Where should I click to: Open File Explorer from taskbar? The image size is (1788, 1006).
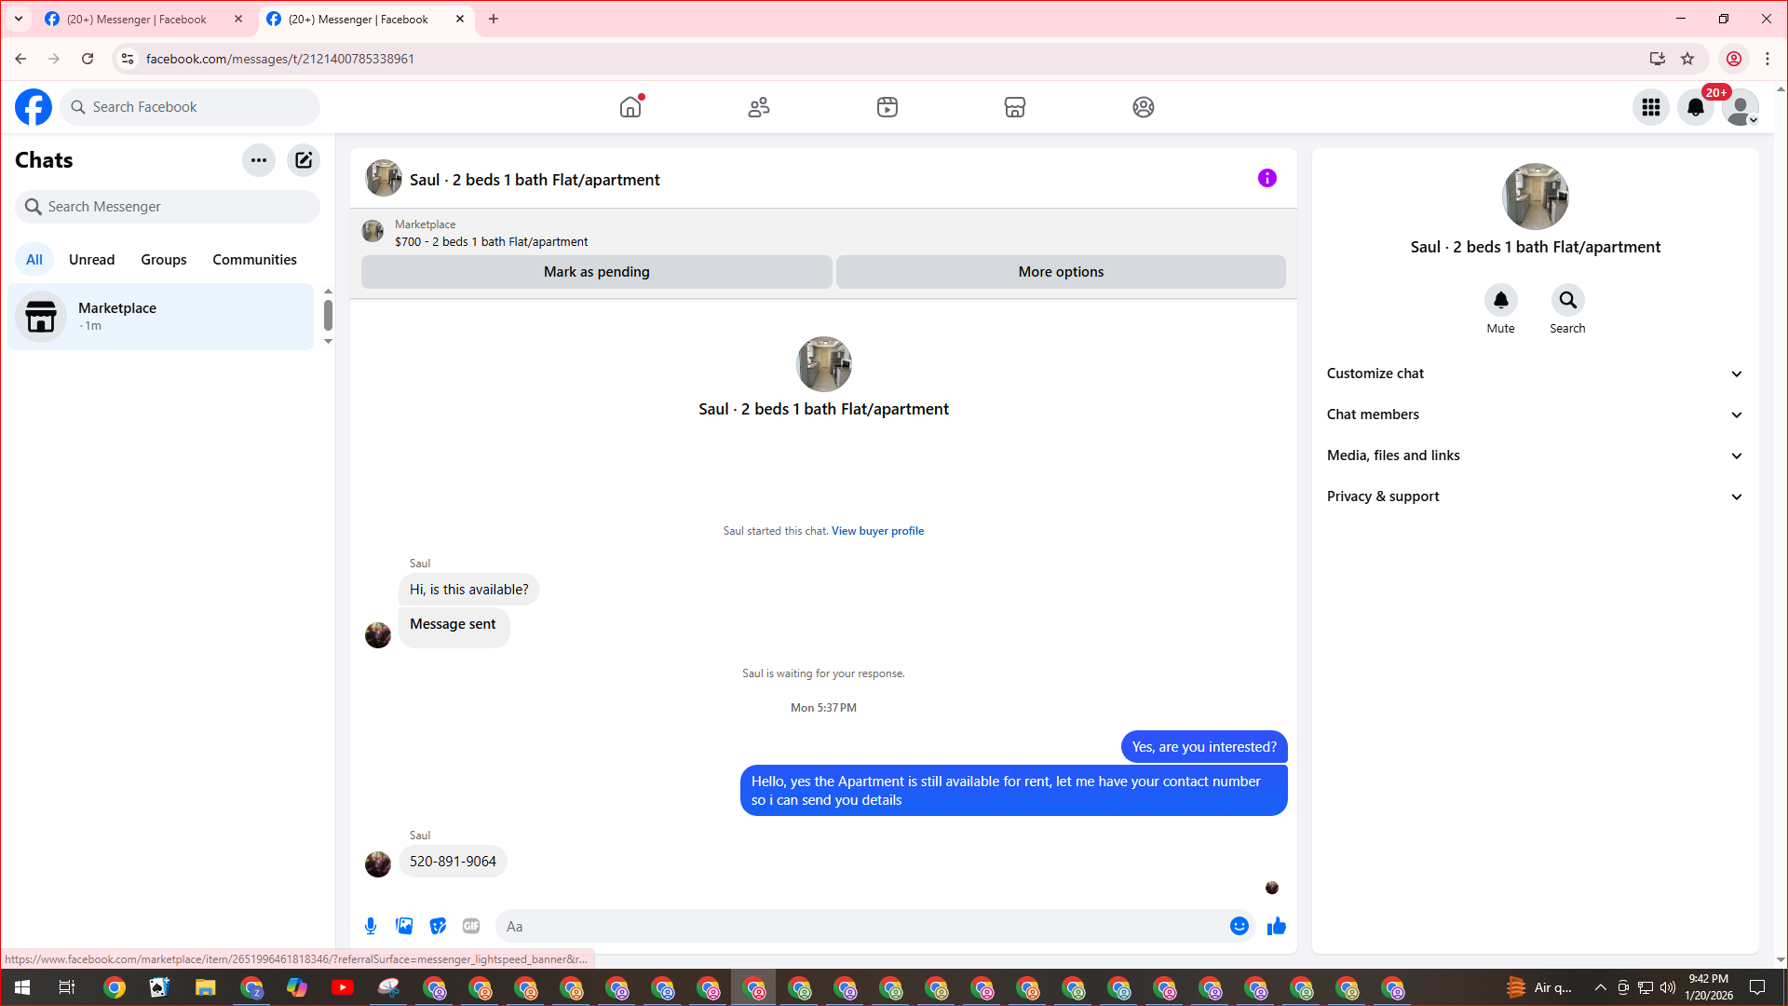[205, 987]
